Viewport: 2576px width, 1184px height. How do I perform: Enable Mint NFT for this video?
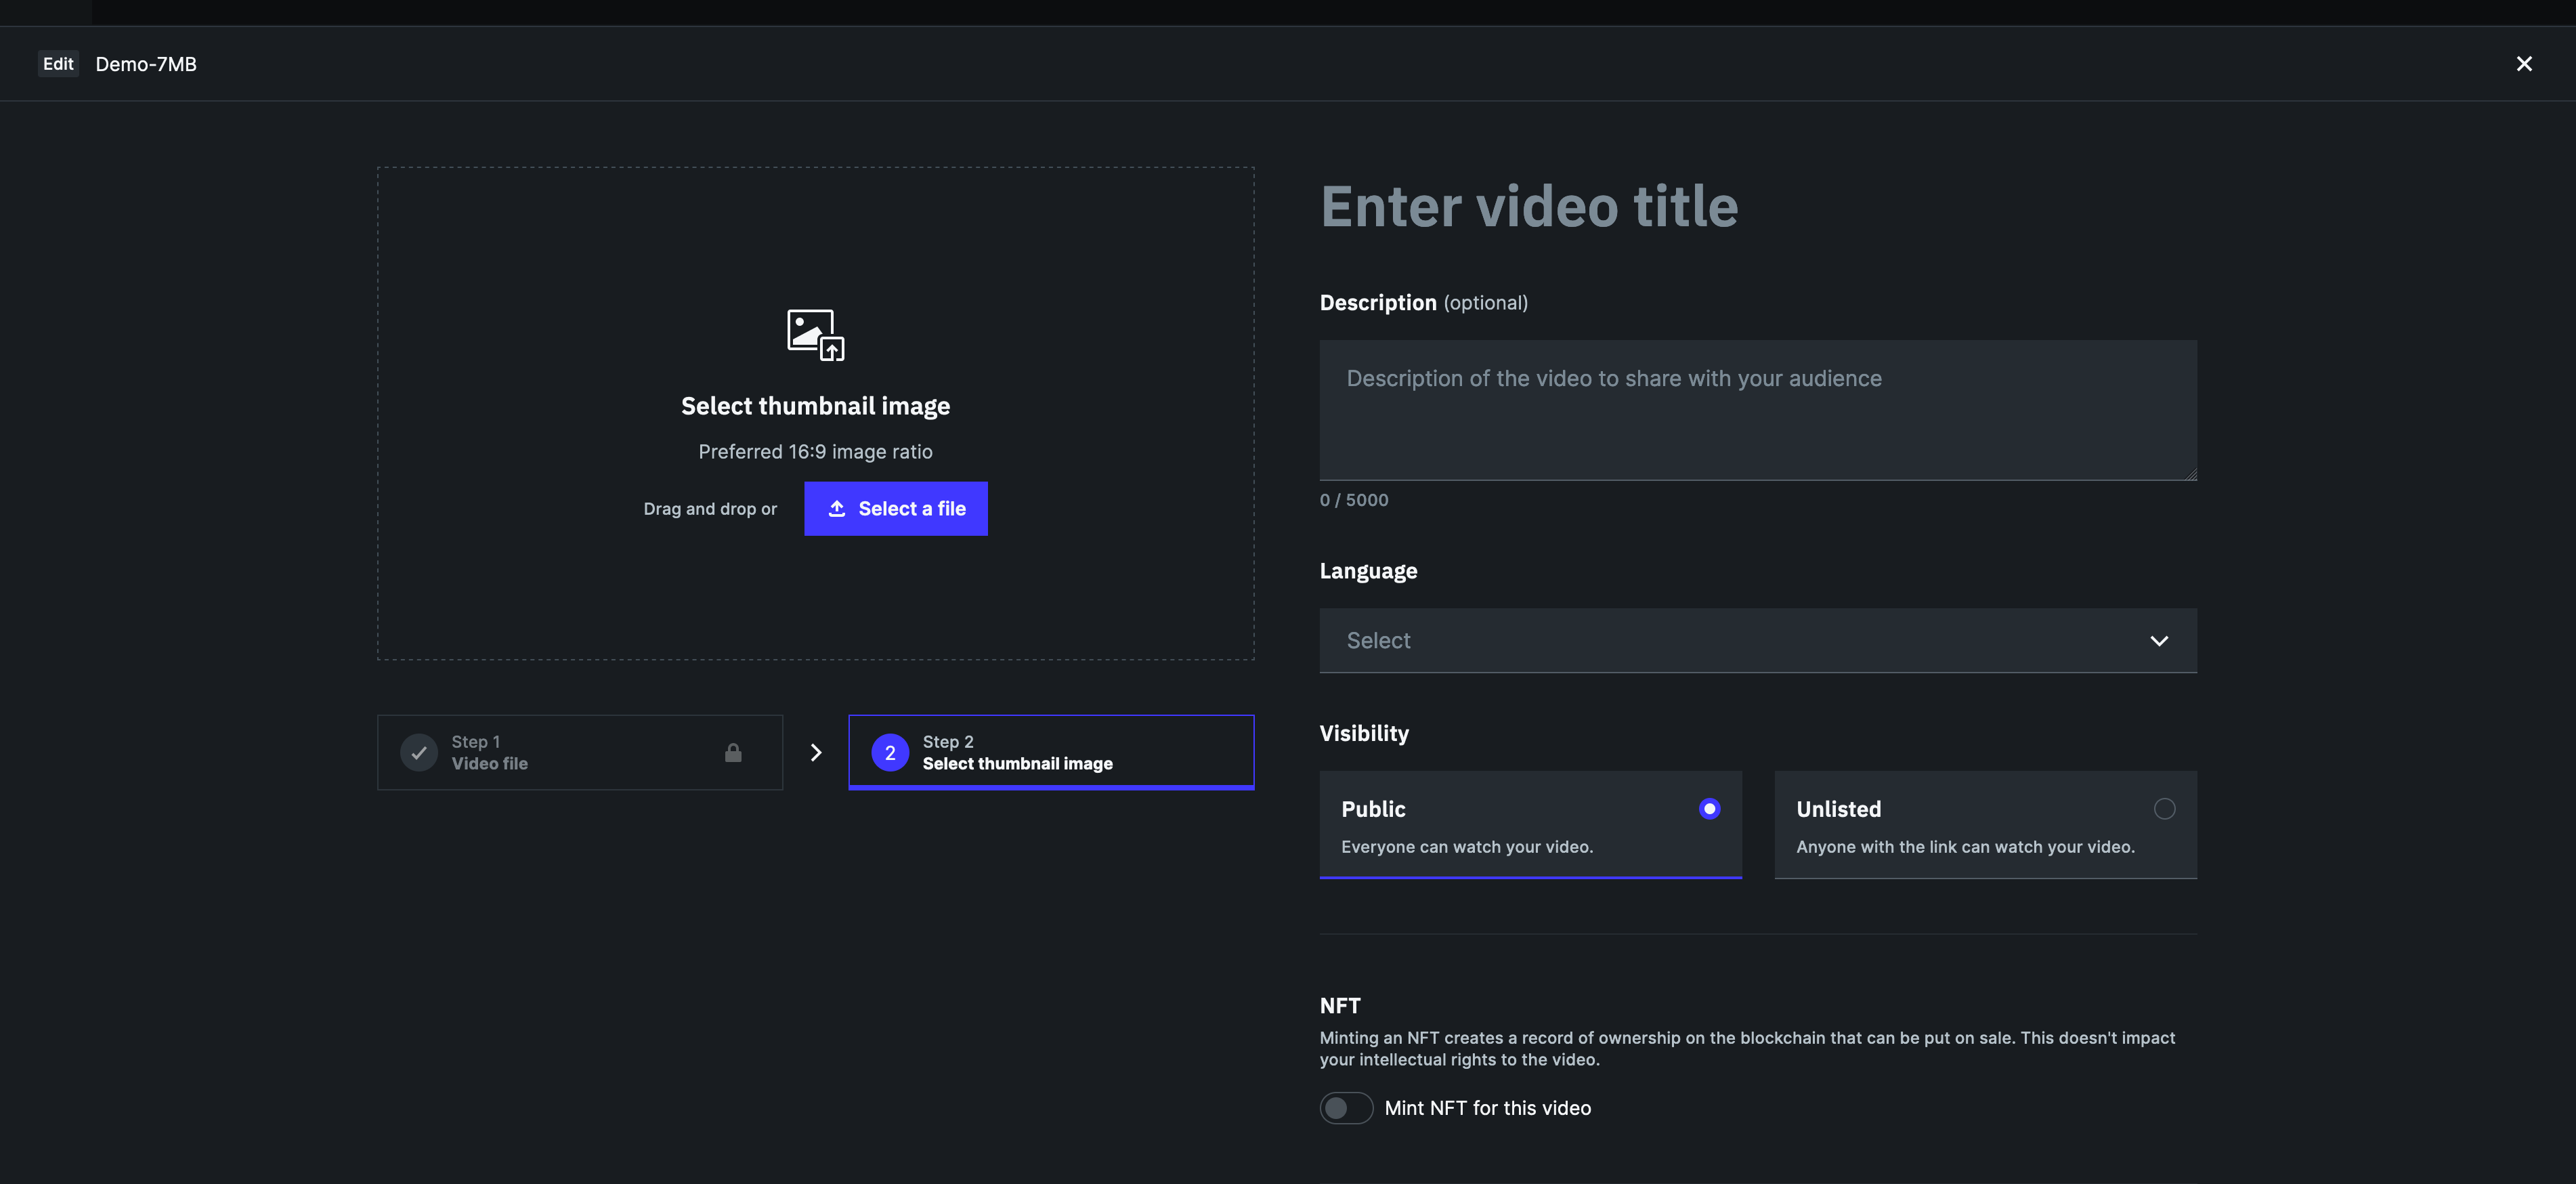click(x=1346, y=1108)
